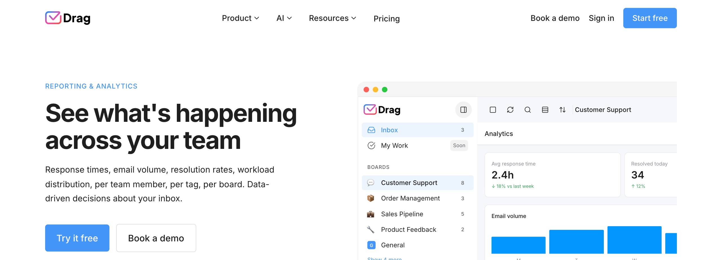722x260 pixels.
Task: Click the 12% increase indicator
Action: coord(638,186)
